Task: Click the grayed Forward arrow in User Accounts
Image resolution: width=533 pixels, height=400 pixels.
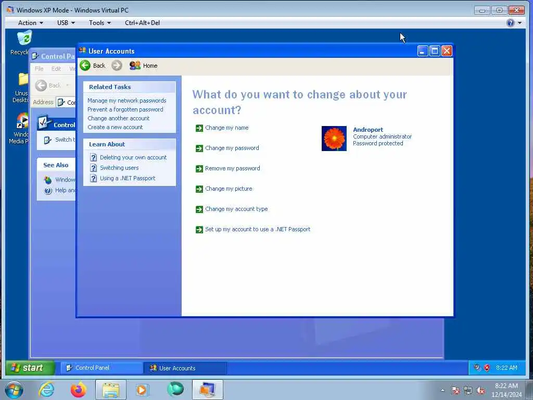Action: pos(117,65)
